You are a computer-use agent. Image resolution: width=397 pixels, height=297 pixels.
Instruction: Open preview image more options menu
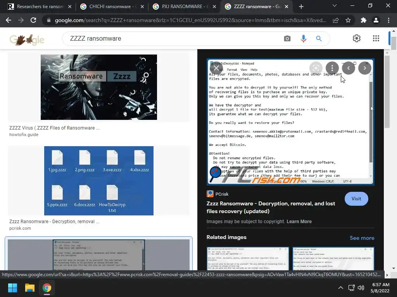332,68
